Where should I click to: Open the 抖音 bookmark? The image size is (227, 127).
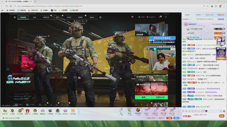click(54, 10)
